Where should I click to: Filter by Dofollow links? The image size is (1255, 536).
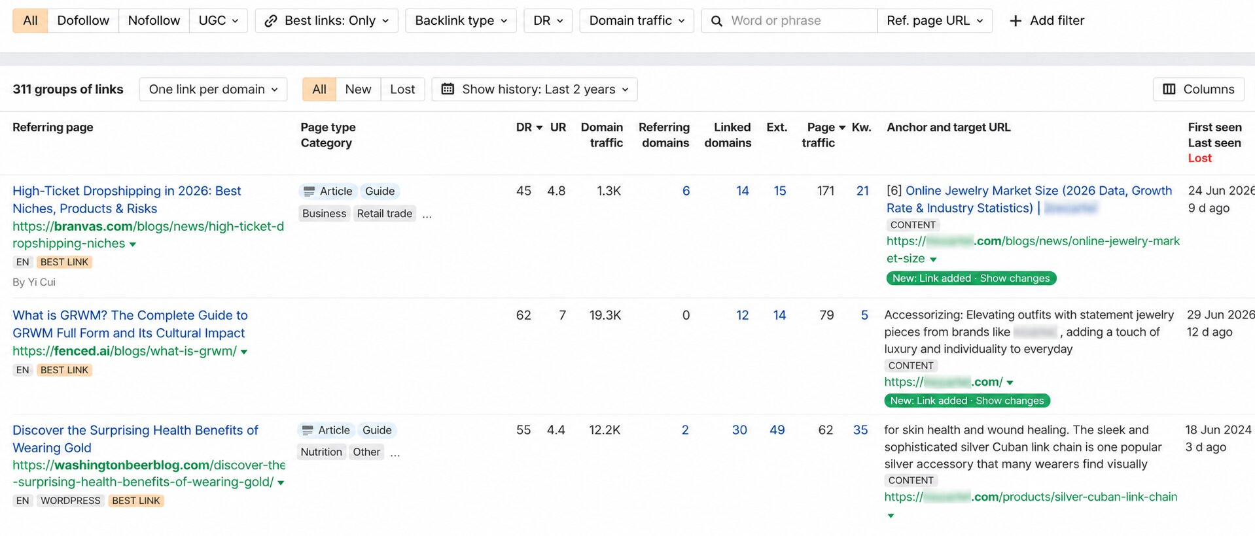pos(83,20)
